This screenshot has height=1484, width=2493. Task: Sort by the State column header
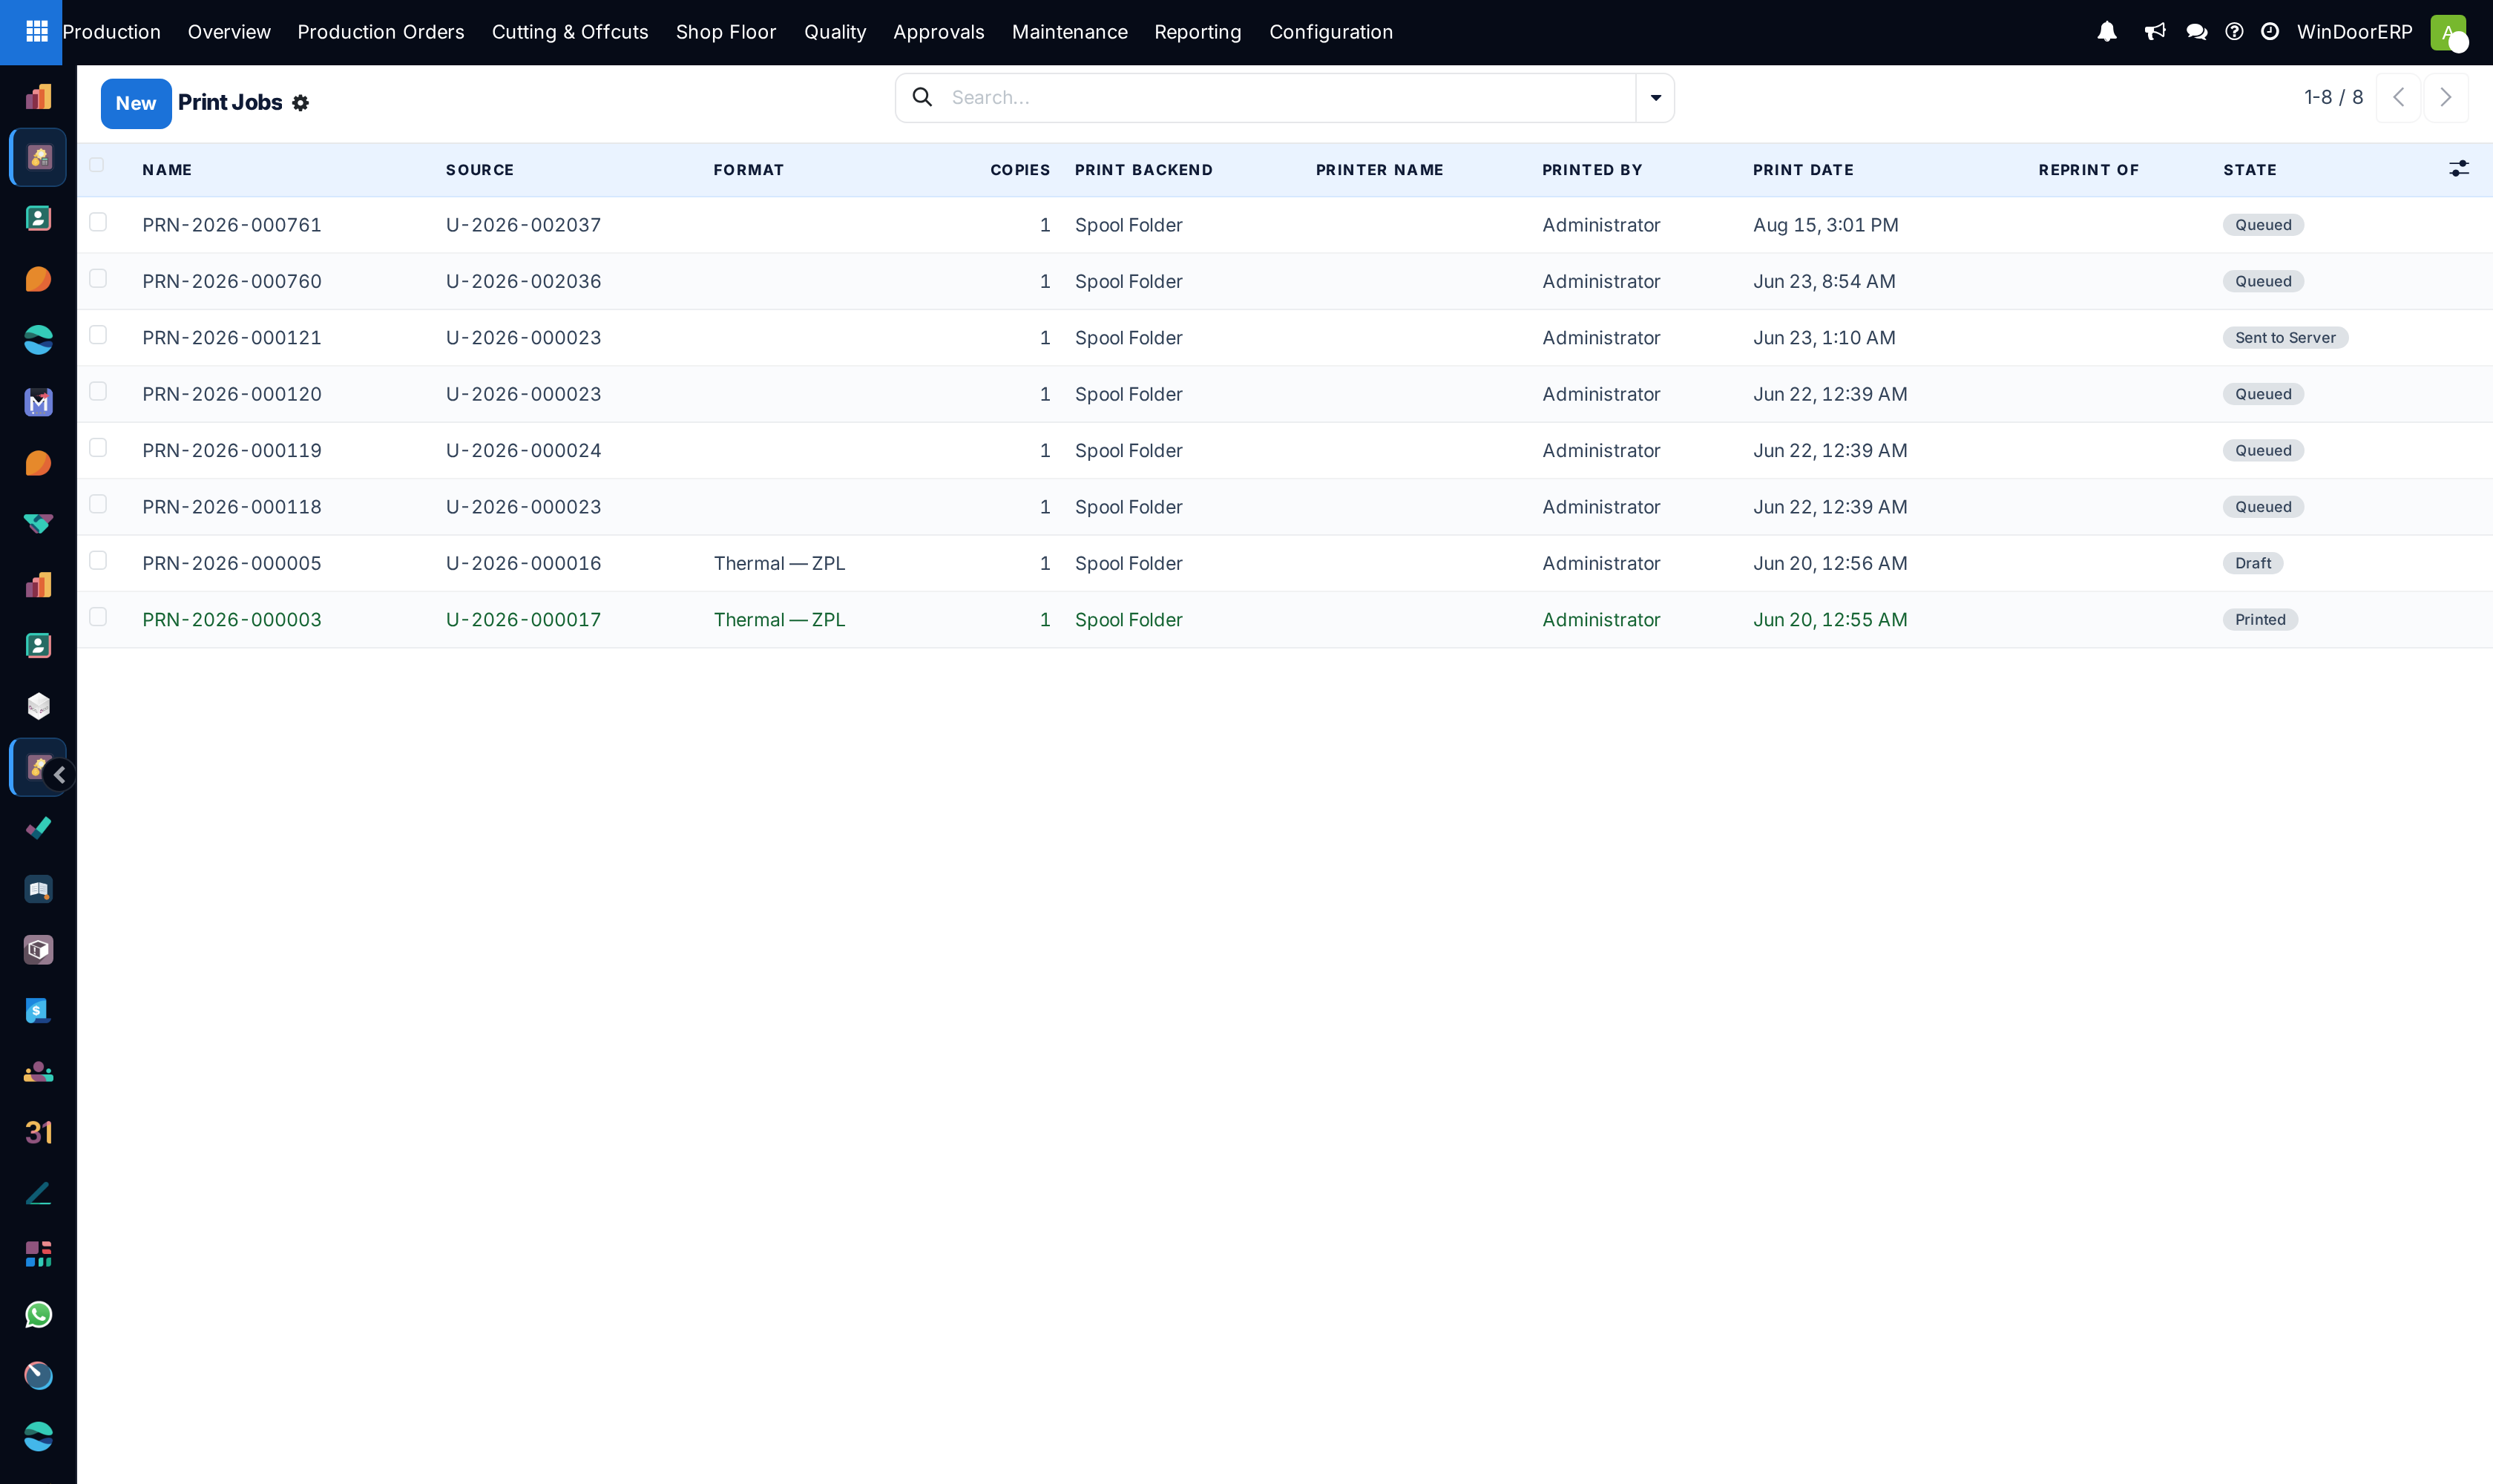coord(2250,170)
